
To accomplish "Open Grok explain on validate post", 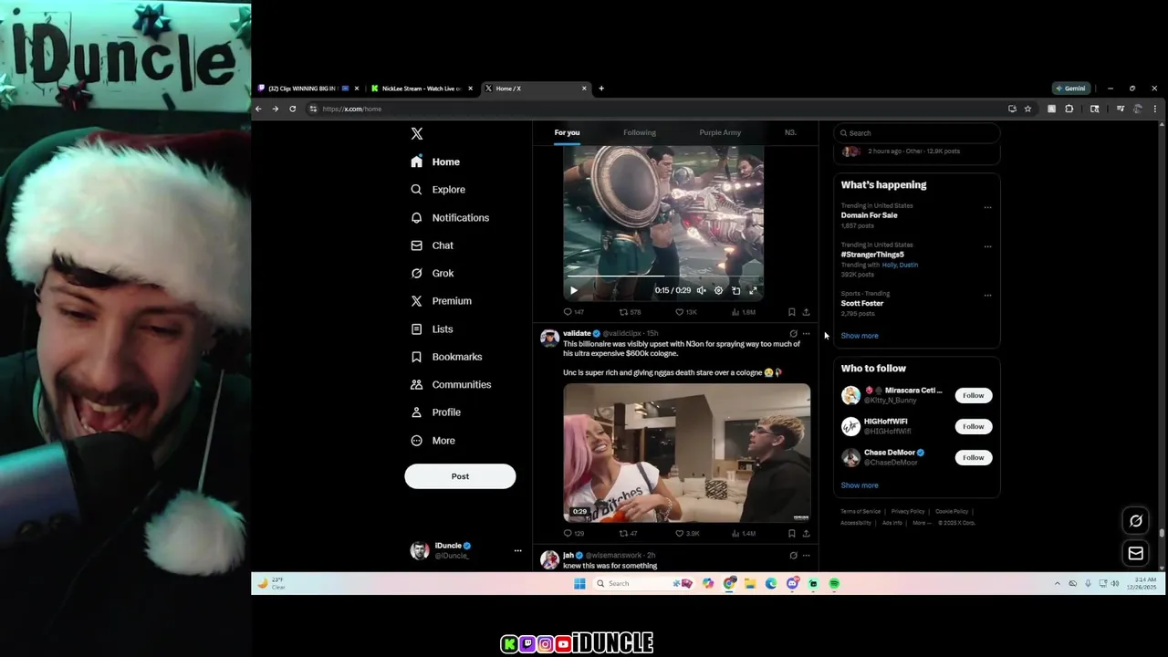I will point(793,334).
